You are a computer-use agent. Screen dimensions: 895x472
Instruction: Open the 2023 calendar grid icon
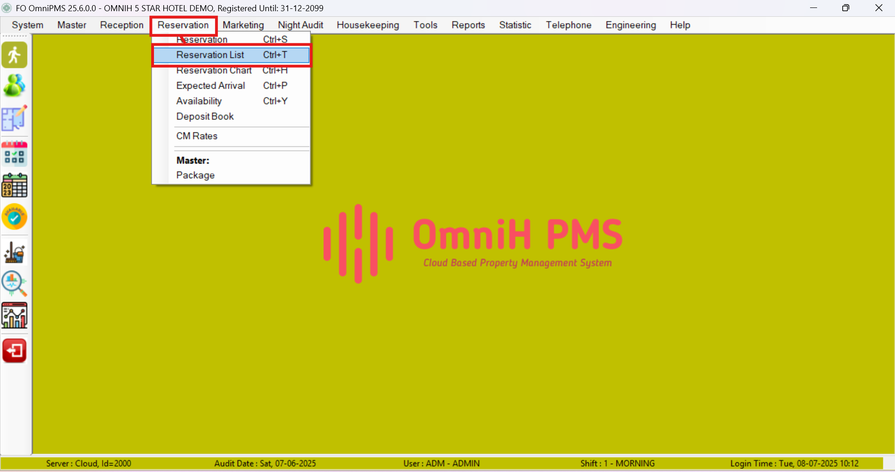pyautogui.click(x=14, y=185)
